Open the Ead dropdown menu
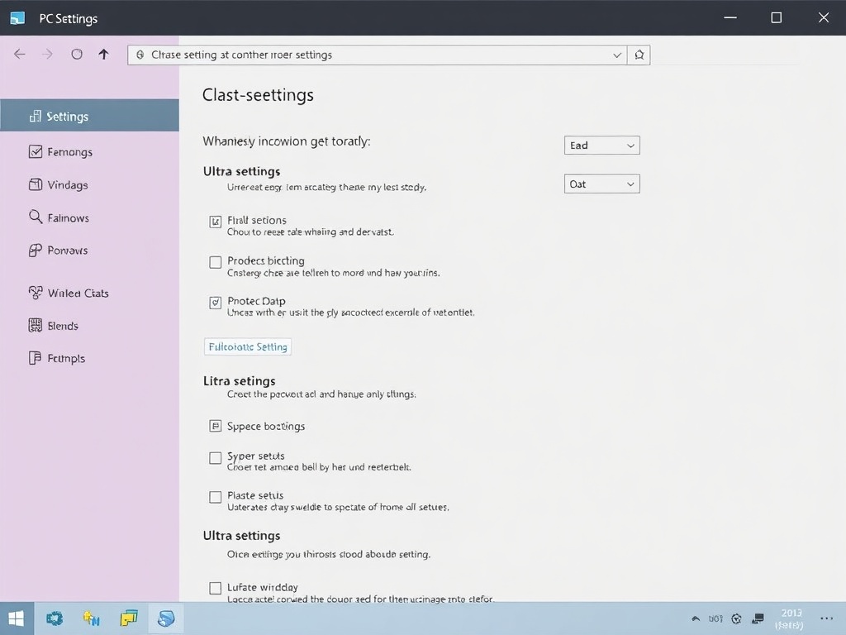The image size is (846, 635). click(x=601, y=145)
